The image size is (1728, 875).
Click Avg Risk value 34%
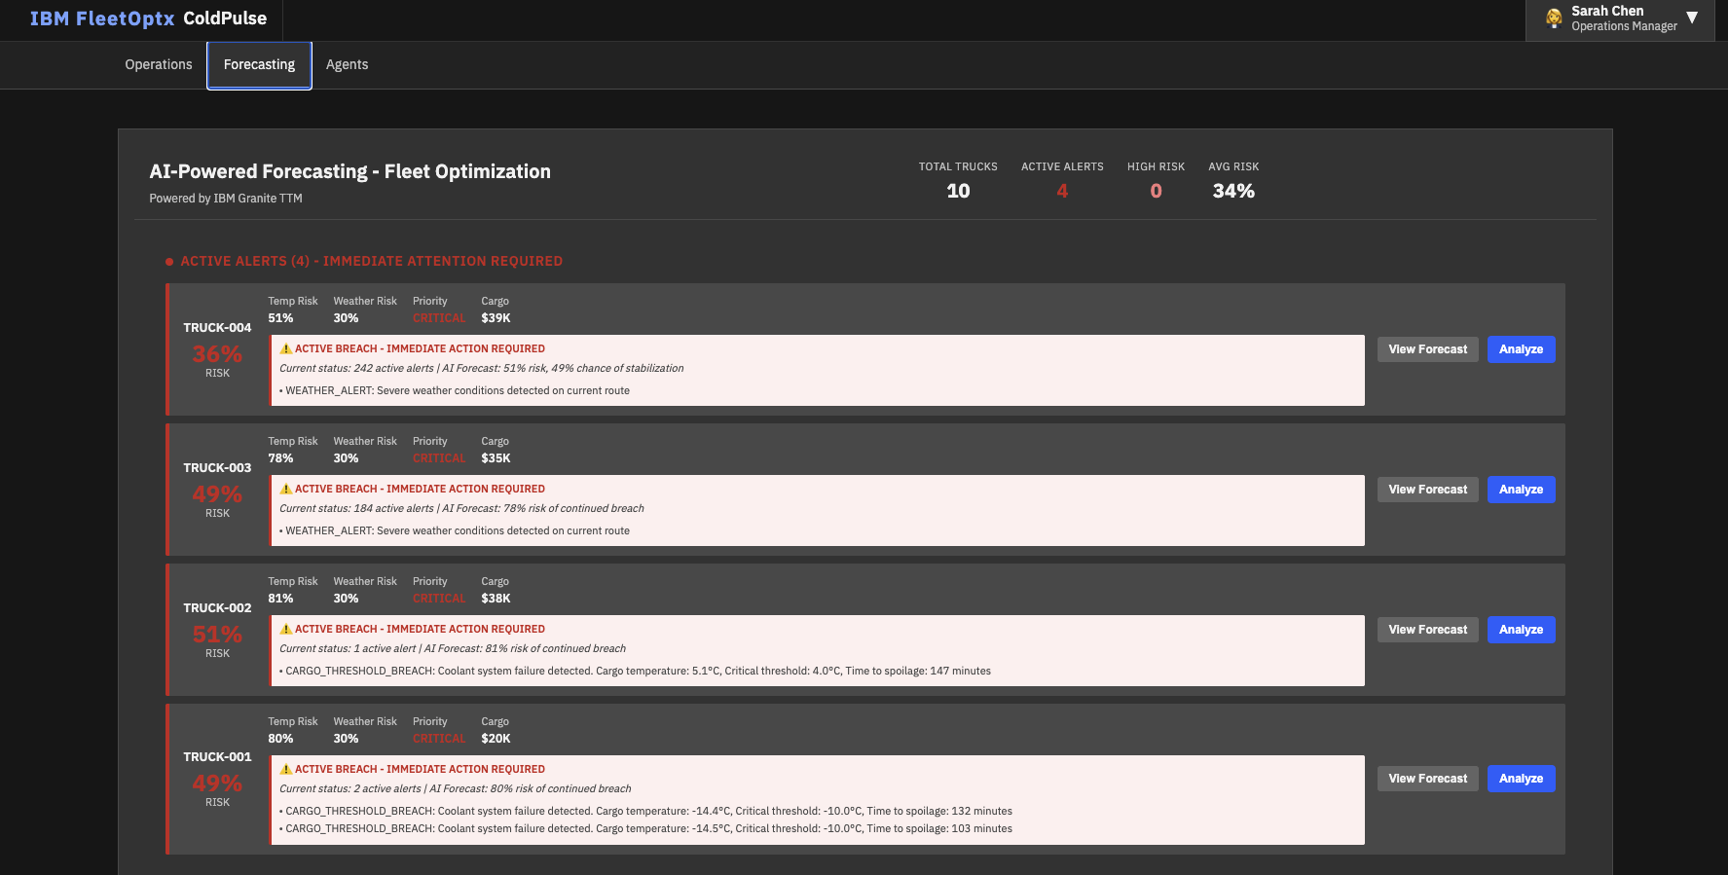[x=1233, y=191]
